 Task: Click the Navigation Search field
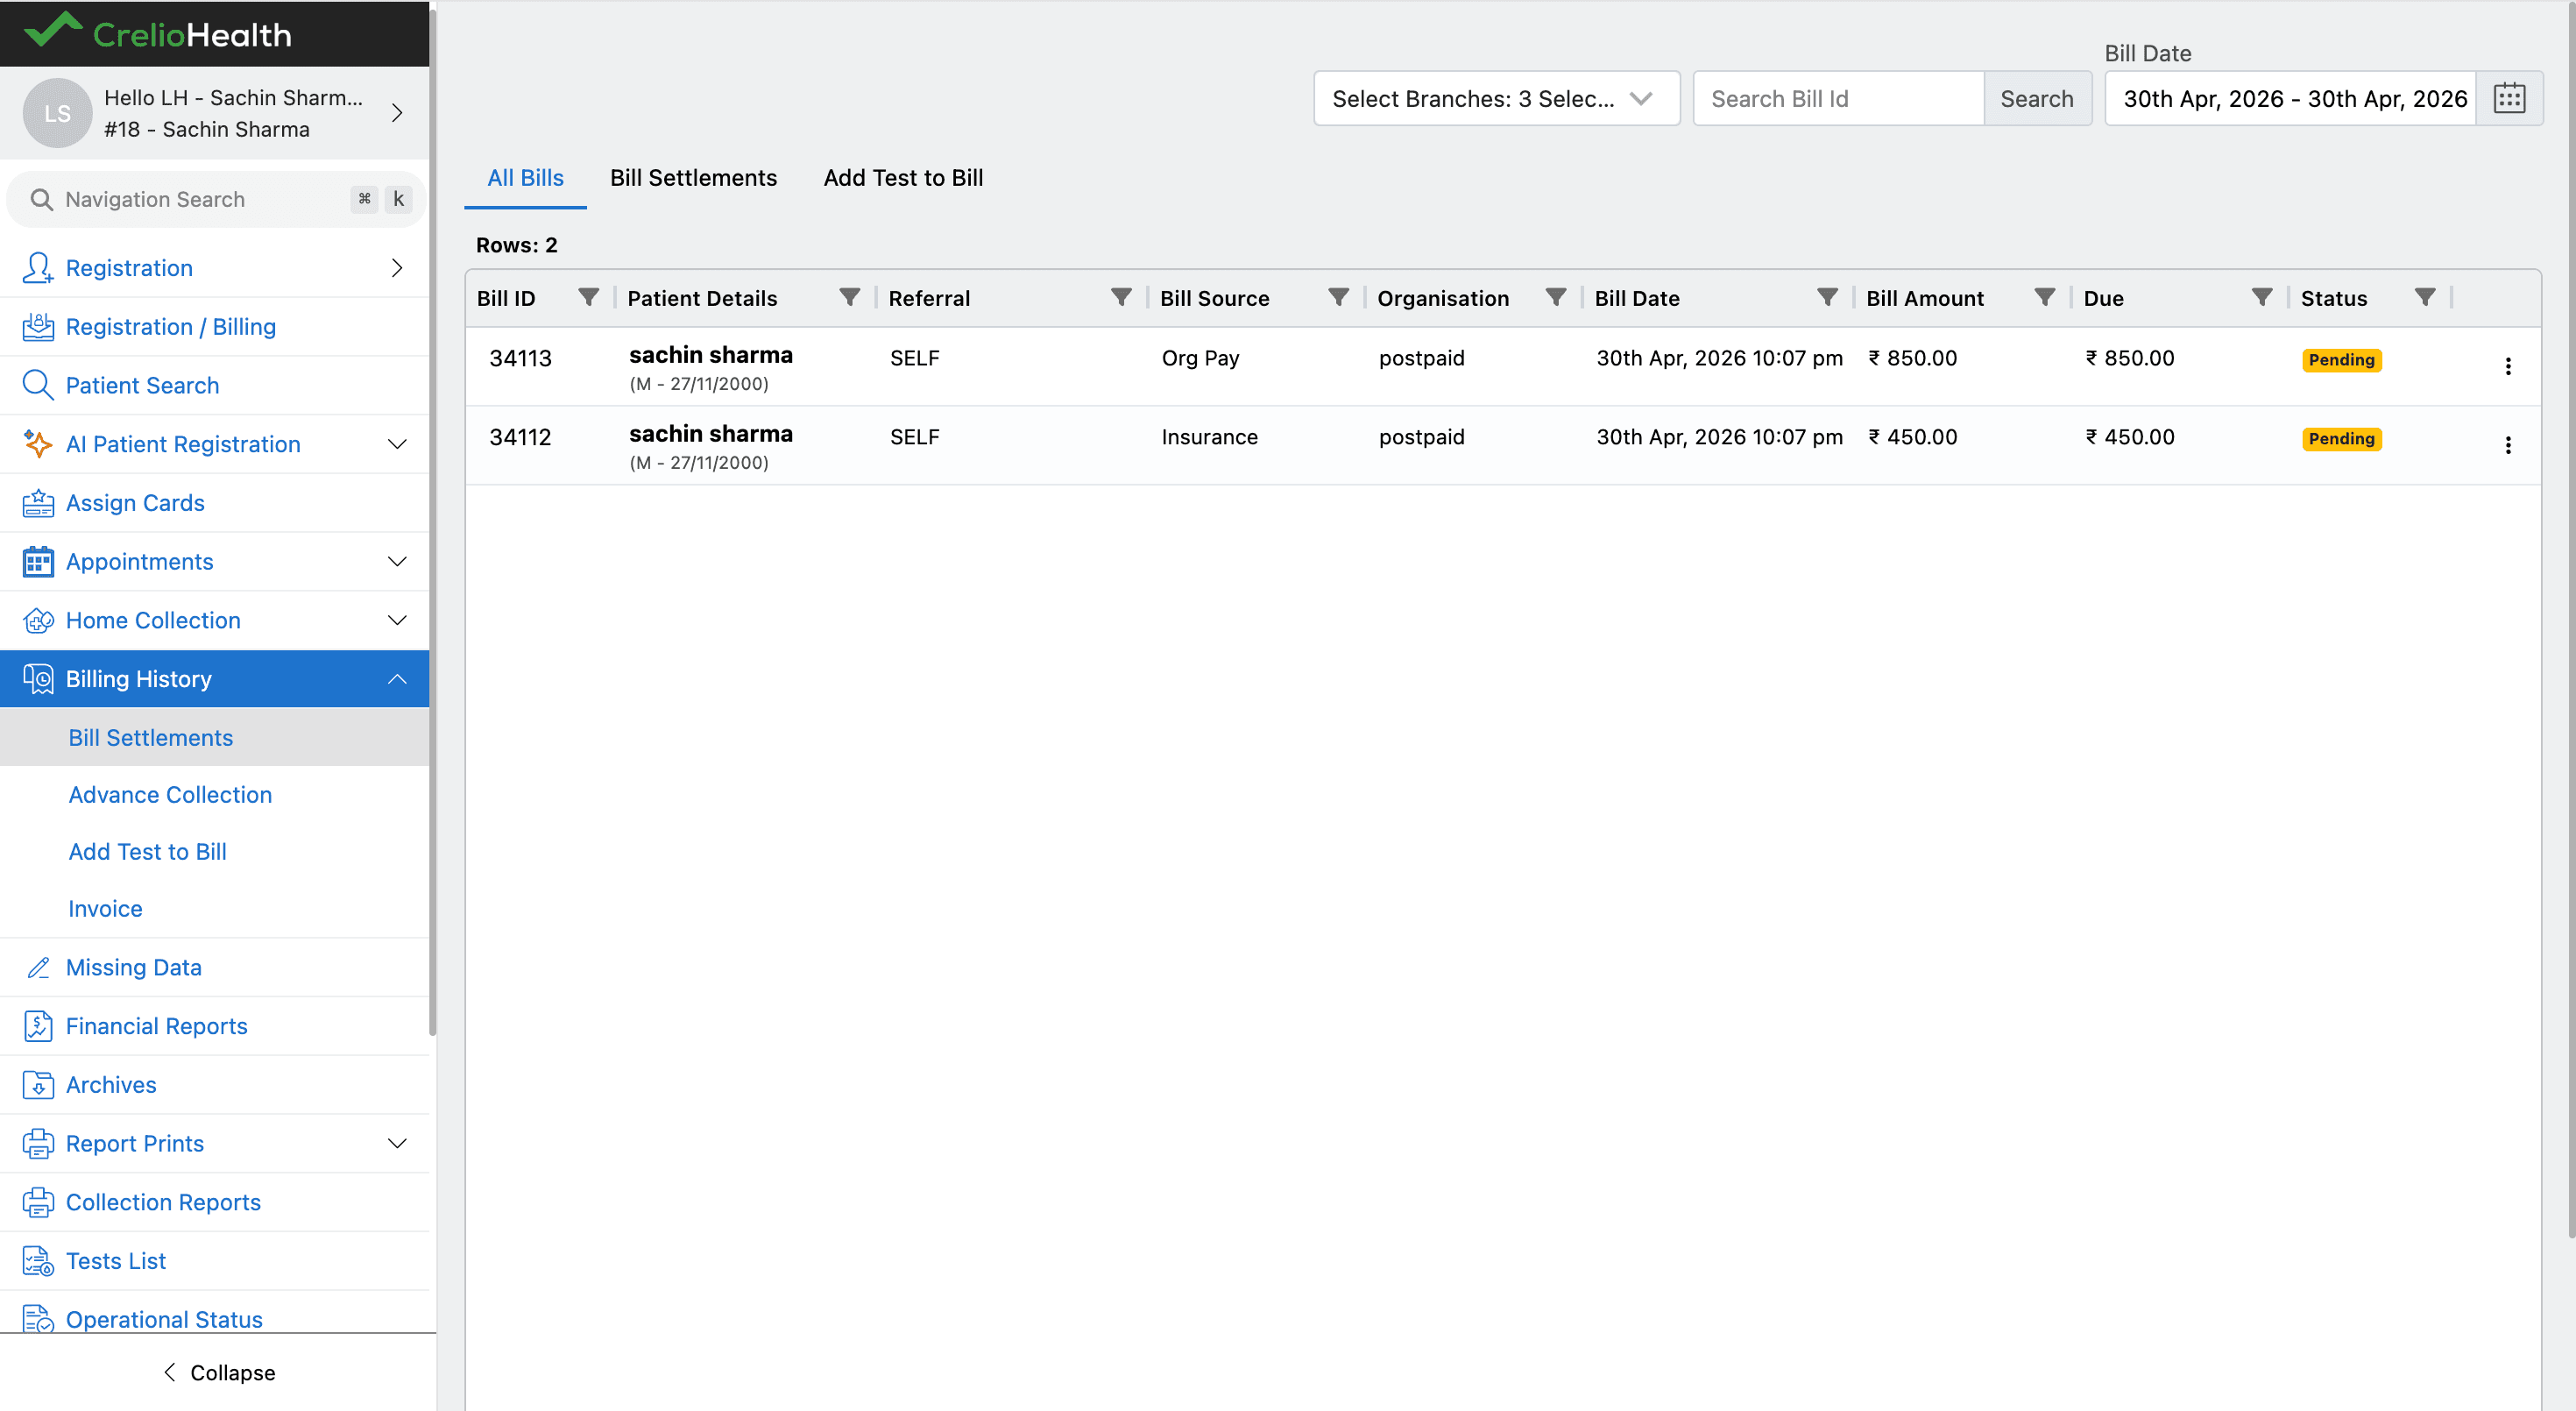(215, 199)
